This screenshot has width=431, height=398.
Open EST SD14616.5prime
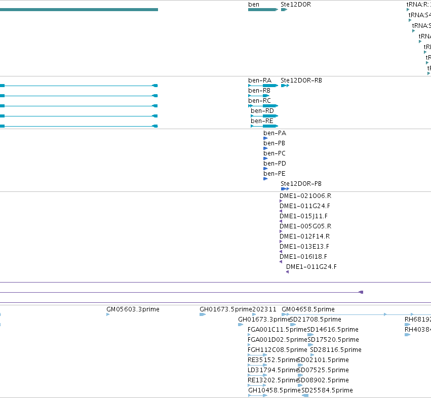(x=310, y=335)
